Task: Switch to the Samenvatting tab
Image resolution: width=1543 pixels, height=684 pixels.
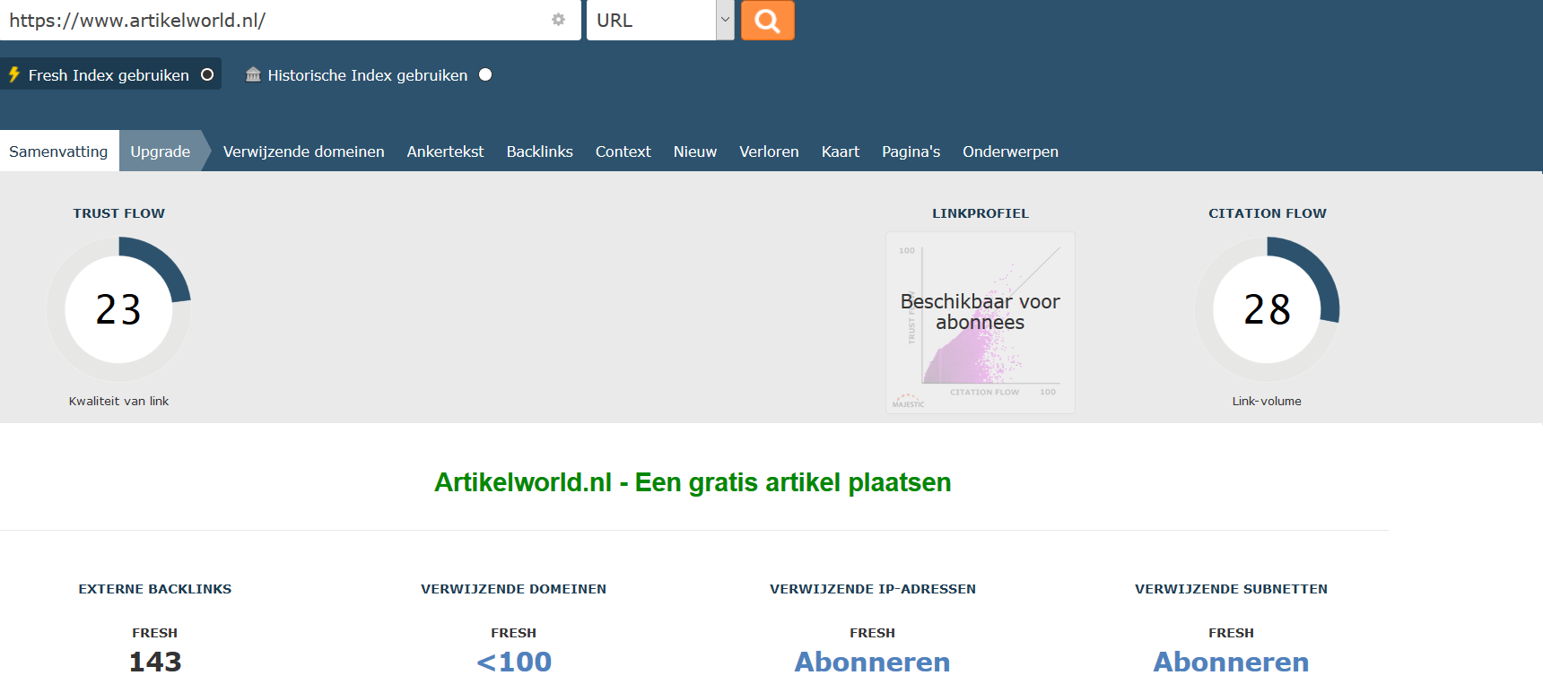Action: [x=58, y=152]
